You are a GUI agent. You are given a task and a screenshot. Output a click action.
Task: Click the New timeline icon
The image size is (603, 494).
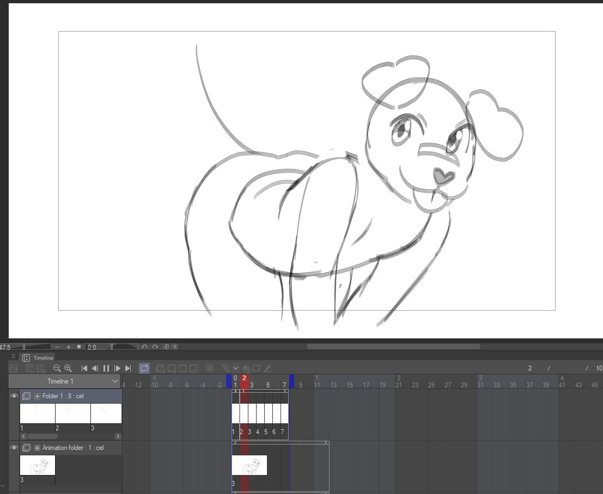click(x=29, y=368)
